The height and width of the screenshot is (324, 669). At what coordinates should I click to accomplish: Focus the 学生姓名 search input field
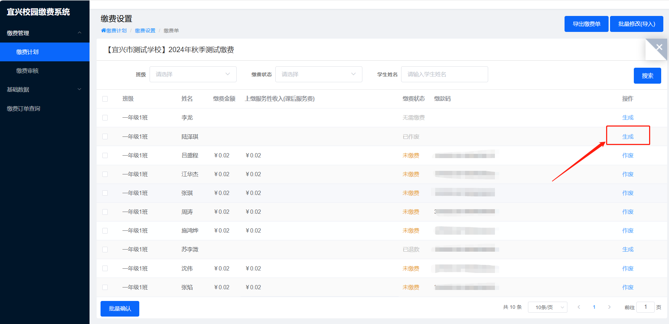click(x=444, y=74)
